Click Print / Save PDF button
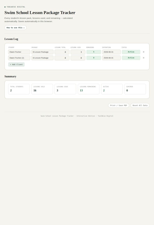 pos(119,105)
